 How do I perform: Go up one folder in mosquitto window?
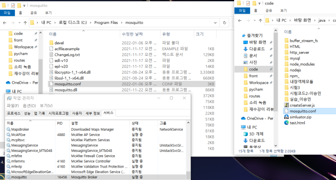point(25,23)
